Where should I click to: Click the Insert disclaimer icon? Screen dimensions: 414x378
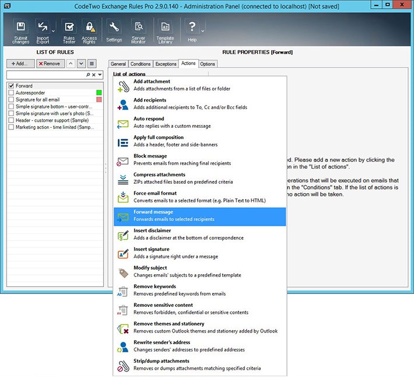(123, 235)
